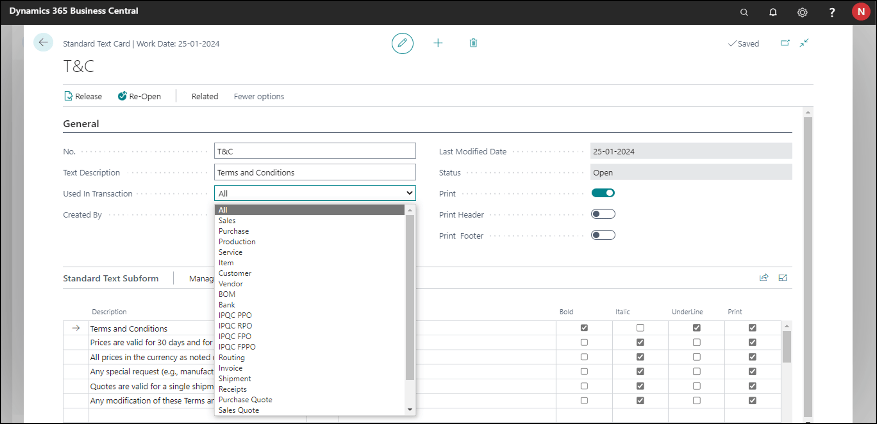Open the Manage menu in subform
Screen dimensions: 877x424
tap(201, 278)
